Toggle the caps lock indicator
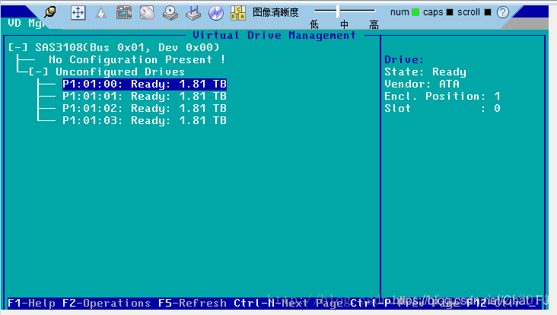 coord(450,12)
